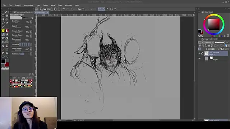The image size is (230, 129).
Task: Open the File menu
Action: 4,5
